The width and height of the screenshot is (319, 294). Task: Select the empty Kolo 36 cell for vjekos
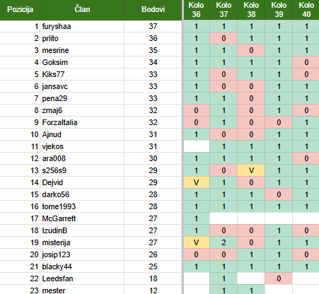pos(197,146)
